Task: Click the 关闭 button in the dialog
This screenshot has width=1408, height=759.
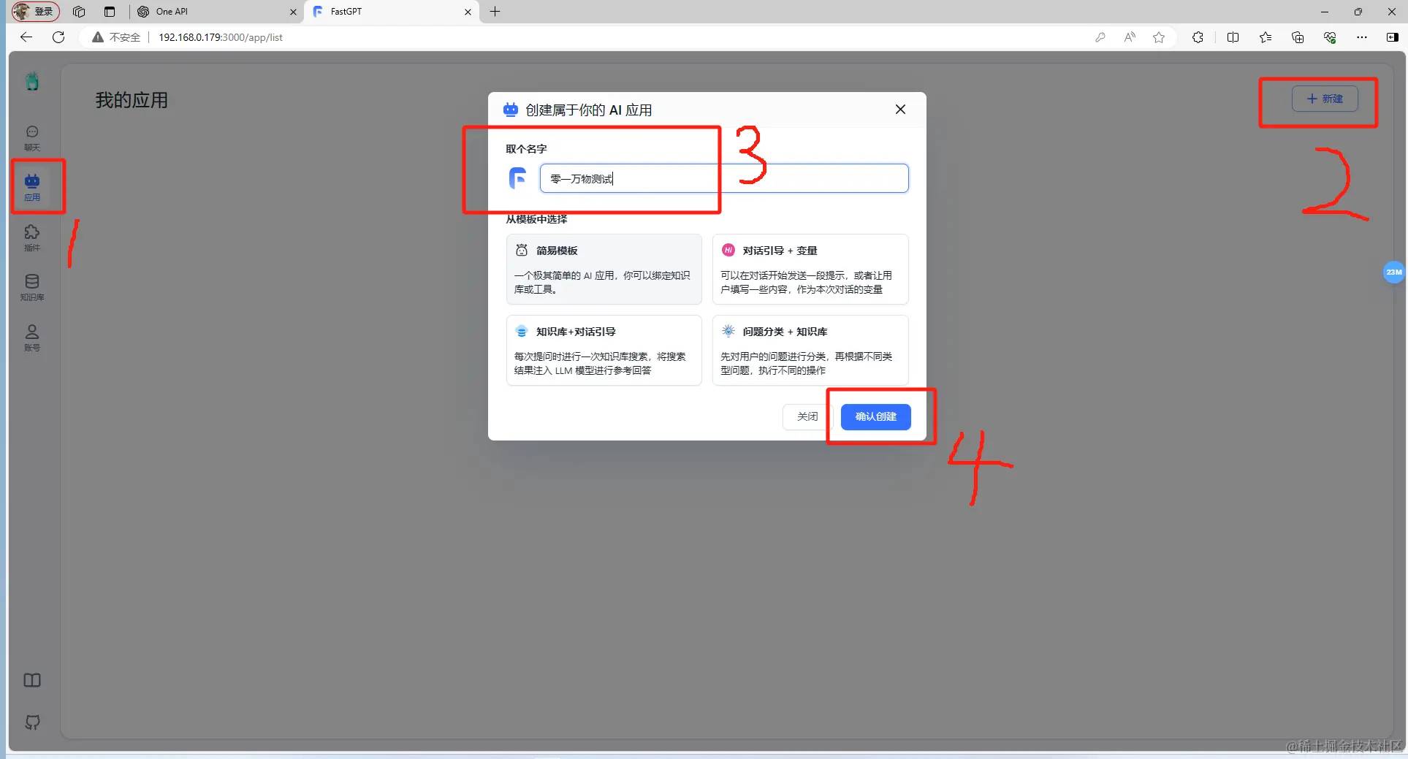Action: [807, 416]
